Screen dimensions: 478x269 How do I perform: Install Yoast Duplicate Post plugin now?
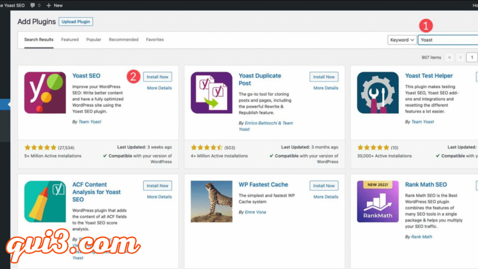pos(324,77)
